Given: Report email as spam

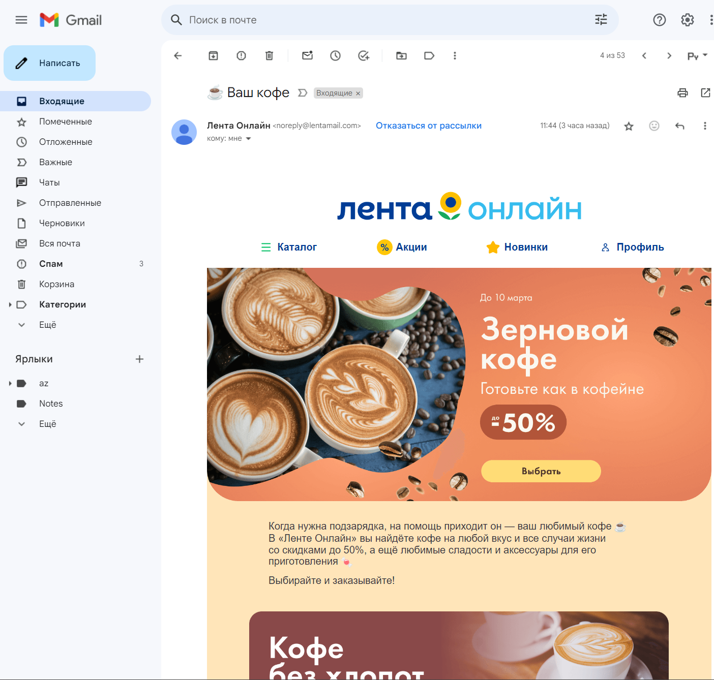Looking at the screenshot, I should 242,55.
